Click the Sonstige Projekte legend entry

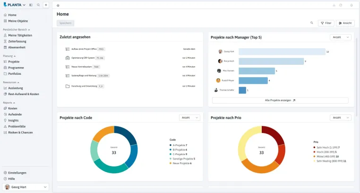[x=182, y=159]
